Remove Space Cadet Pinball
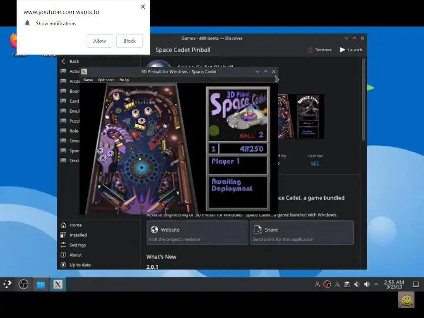This screenshot has height=318, width=424. (320, 50)
